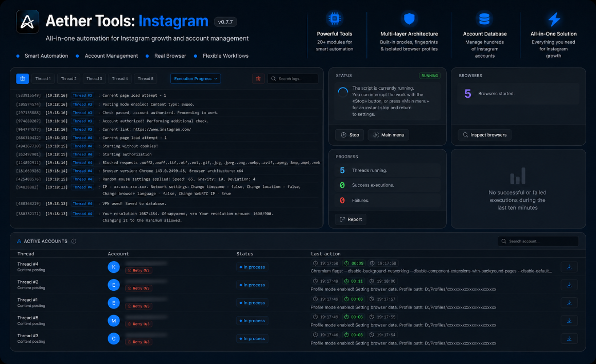Click the info icon beside Active Accounts
The height and width of the screenshot is (364, 596).
[74, 241]
